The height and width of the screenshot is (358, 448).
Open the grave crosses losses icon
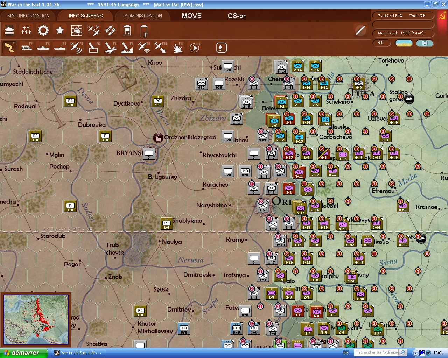[26, 30]
